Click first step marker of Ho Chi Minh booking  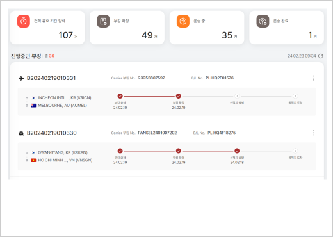click(120, 151)
